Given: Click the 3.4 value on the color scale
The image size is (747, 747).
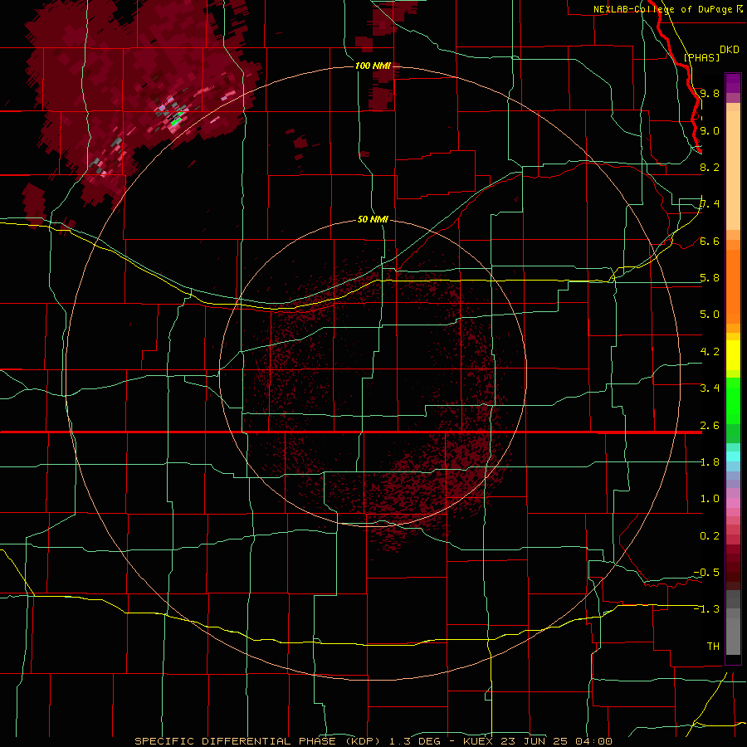Looking at the screenshot, I should pos(710,388).
